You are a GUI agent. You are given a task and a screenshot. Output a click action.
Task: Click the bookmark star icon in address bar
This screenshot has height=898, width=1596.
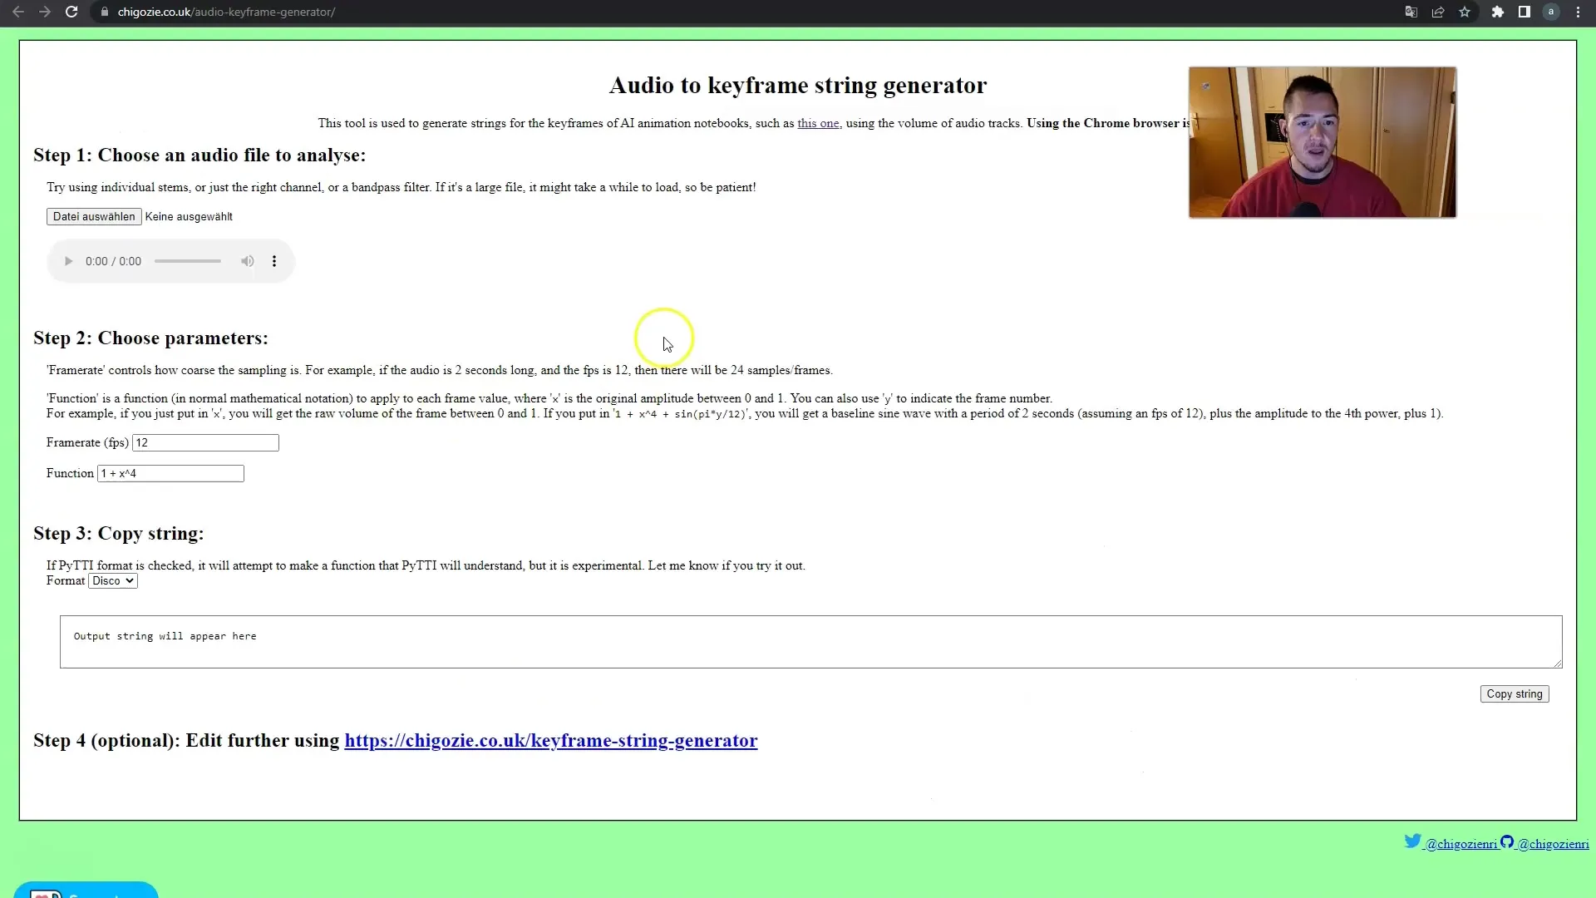(x=1466, y=12)
